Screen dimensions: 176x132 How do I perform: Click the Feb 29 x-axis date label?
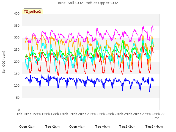(159, 114)
